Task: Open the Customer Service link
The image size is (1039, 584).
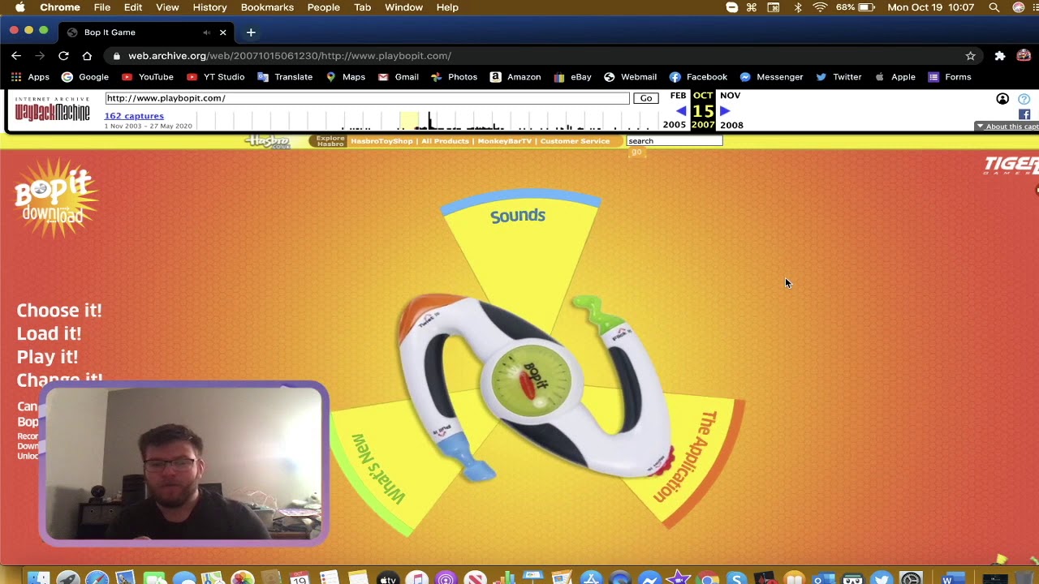Action: click(575, 141)
